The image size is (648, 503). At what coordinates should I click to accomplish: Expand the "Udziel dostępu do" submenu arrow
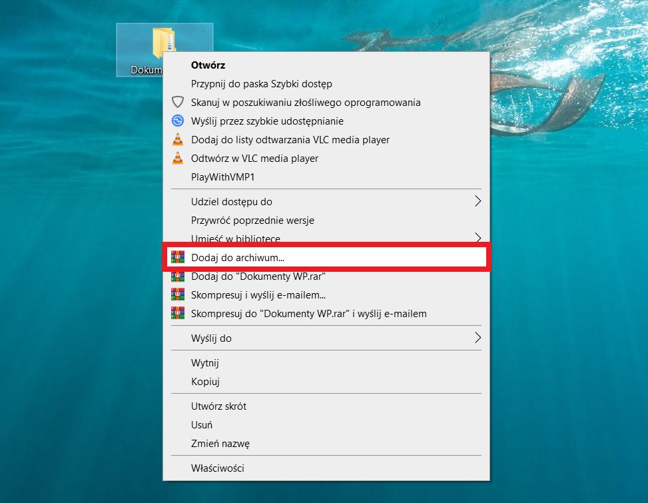click(x=478, y=201)
